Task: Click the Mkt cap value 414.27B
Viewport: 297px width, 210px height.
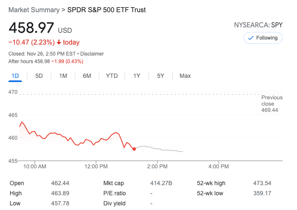Action: pos(161,183)
